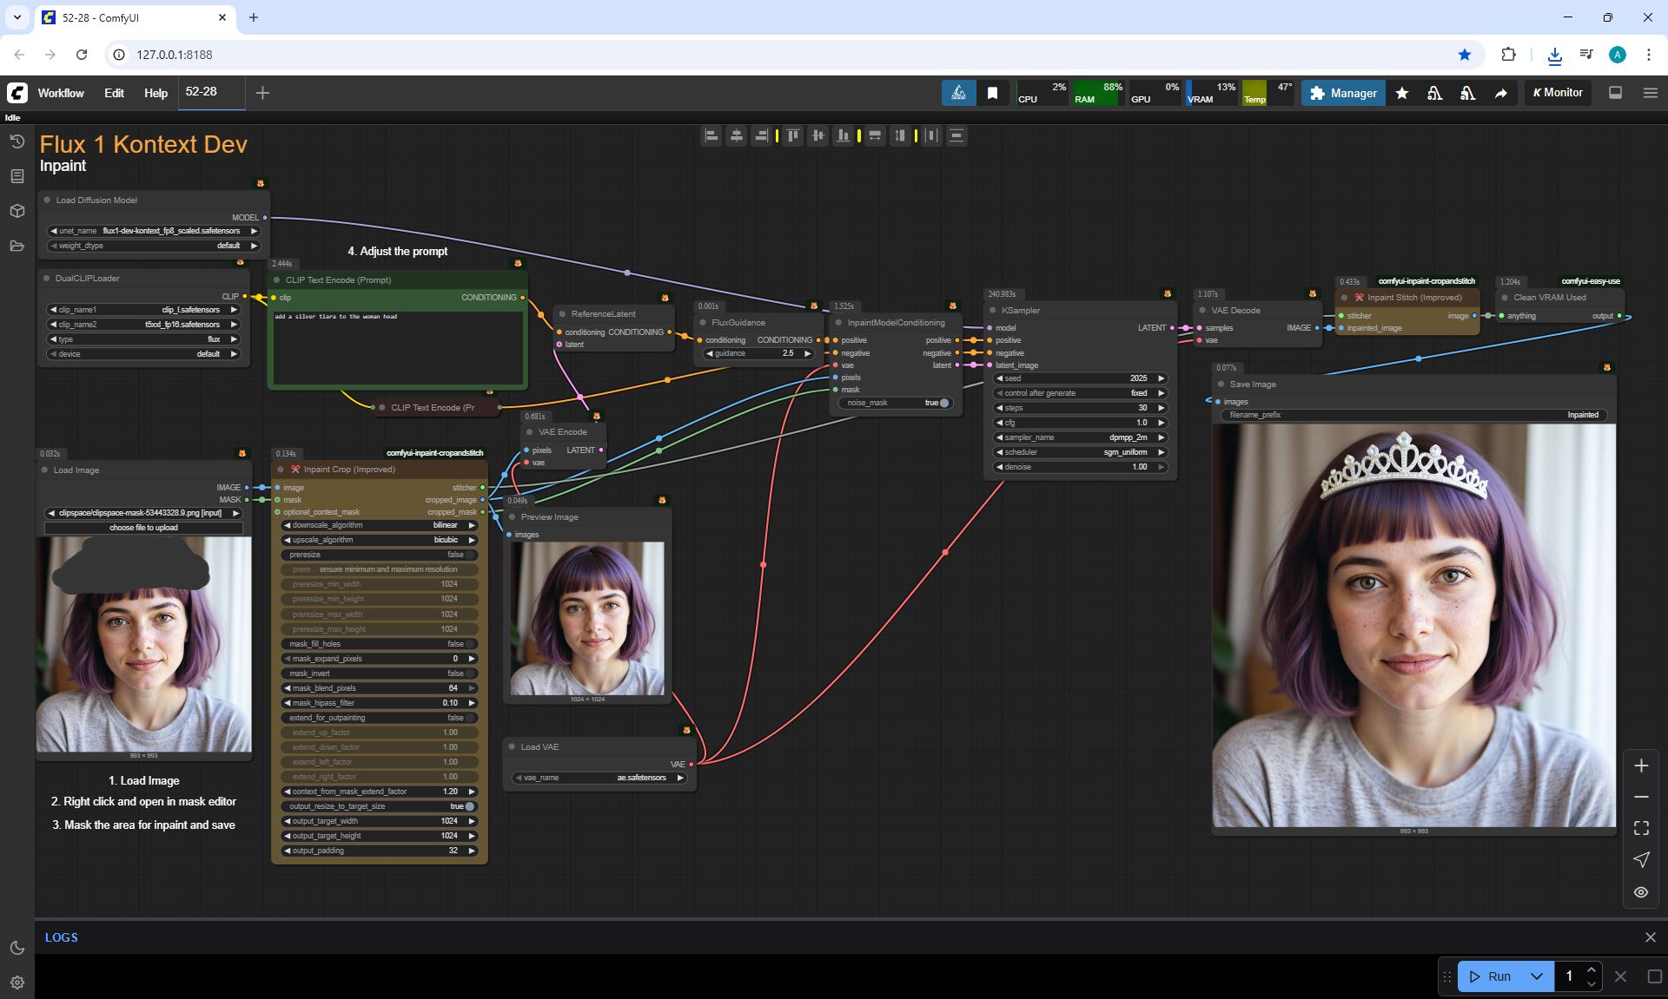Open the queue history sidebar icon
This screenshot has width=1668, height=999.
(17, 141)
